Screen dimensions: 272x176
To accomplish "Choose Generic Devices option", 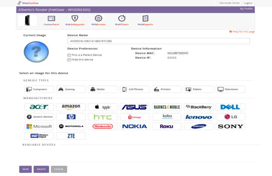I will [39, 117].
